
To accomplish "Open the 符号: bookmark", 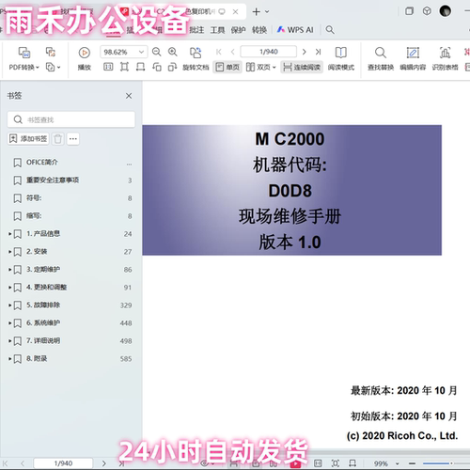I will point(34,198).
